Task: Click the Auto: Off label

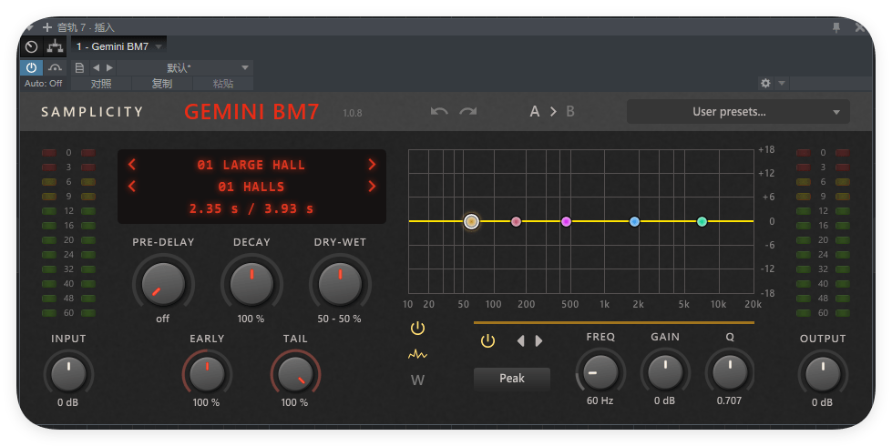Action: pyautogui.click(x=43, y=83)
